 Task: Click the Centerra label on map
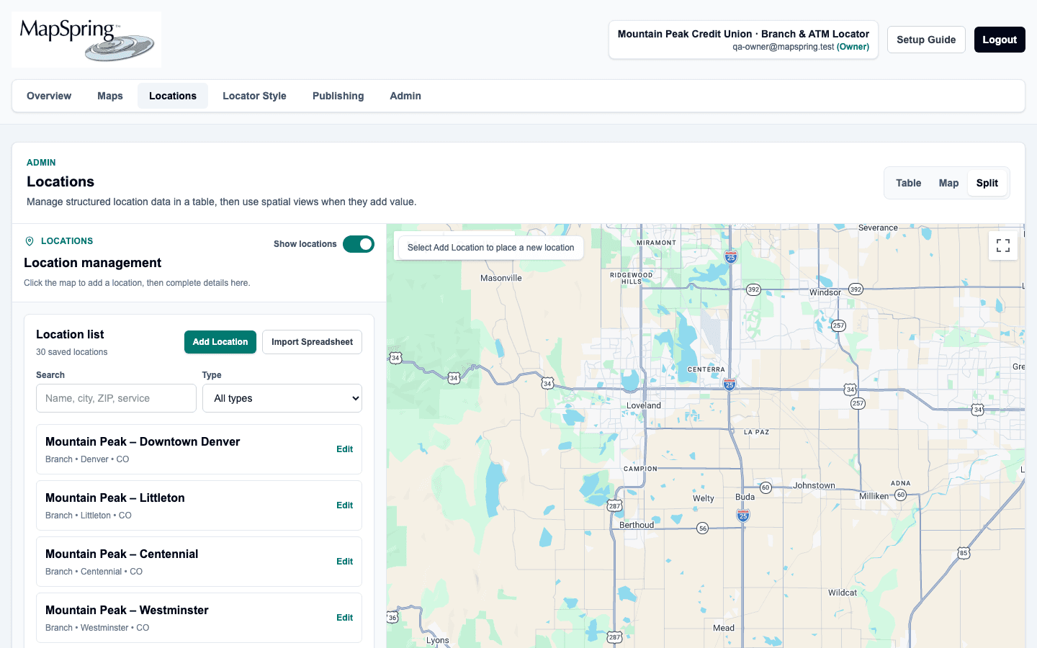(706, 369)
